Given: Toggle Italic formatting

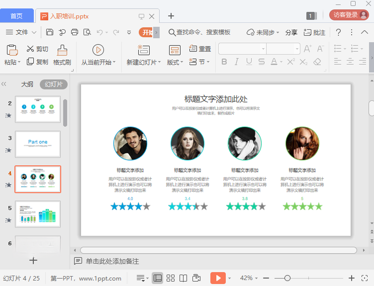Looking at the screenshot, I should tap(236, 62).
